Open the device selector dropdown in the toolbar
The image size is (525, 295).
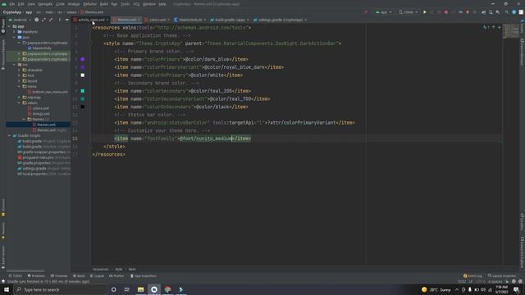409,12
